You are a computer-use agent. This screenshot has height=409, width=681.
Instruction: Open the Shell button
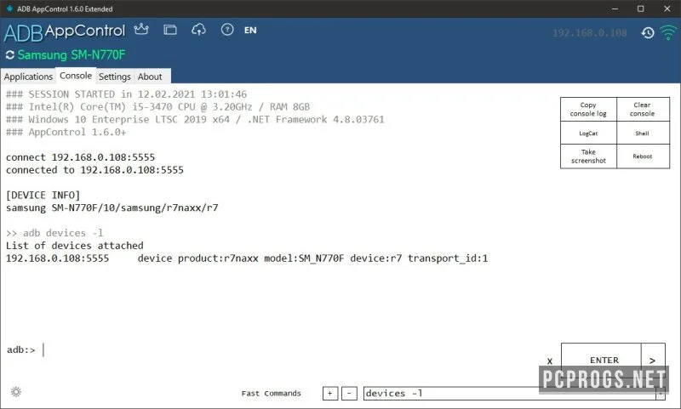tap(643, 133)
